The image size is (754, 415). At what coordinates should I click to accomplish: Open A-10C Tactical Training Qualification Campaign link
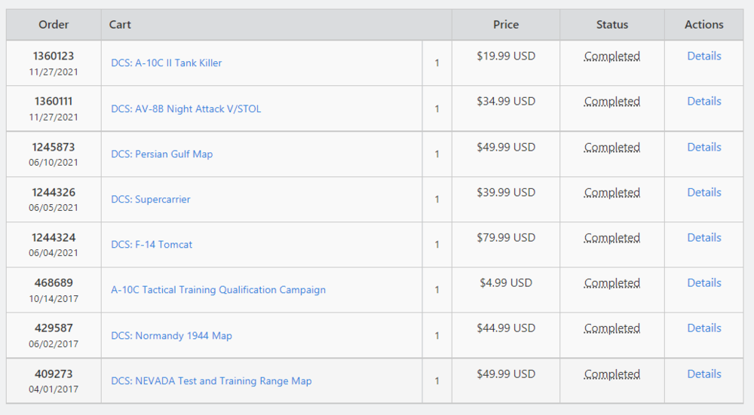click(219, 290)
